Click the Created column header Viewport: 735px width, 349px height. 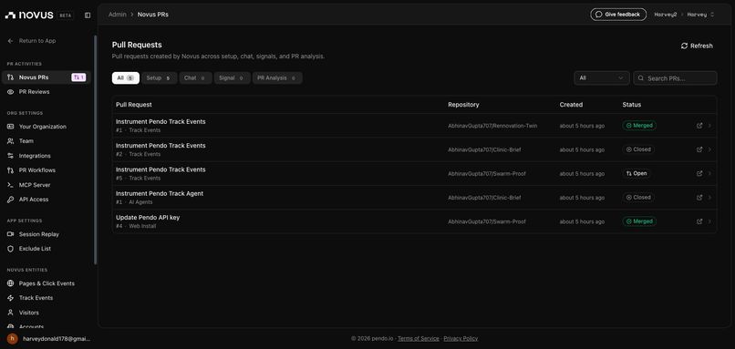pos(571,105)
